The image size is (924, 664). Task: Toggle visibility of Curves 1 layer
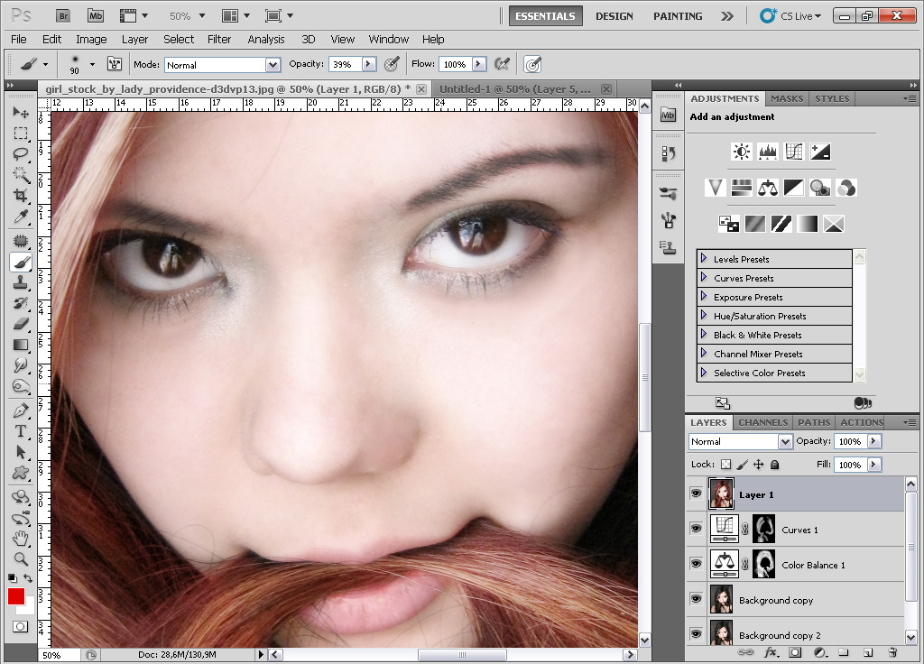point(696,530)
